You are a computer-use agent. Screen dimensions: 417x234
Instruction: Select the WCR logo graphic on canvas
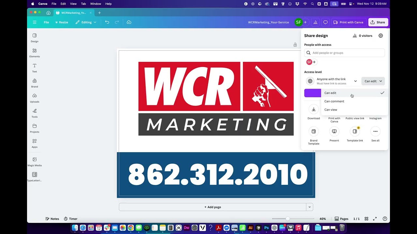point(216,98)
